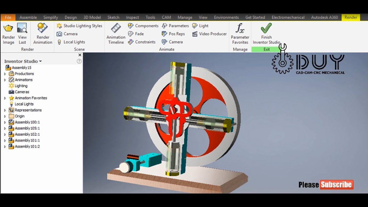Switch to the 3D Model tab
Viewport: 368px width, 207px height.
pyautogui.click(x=92, y=17)
